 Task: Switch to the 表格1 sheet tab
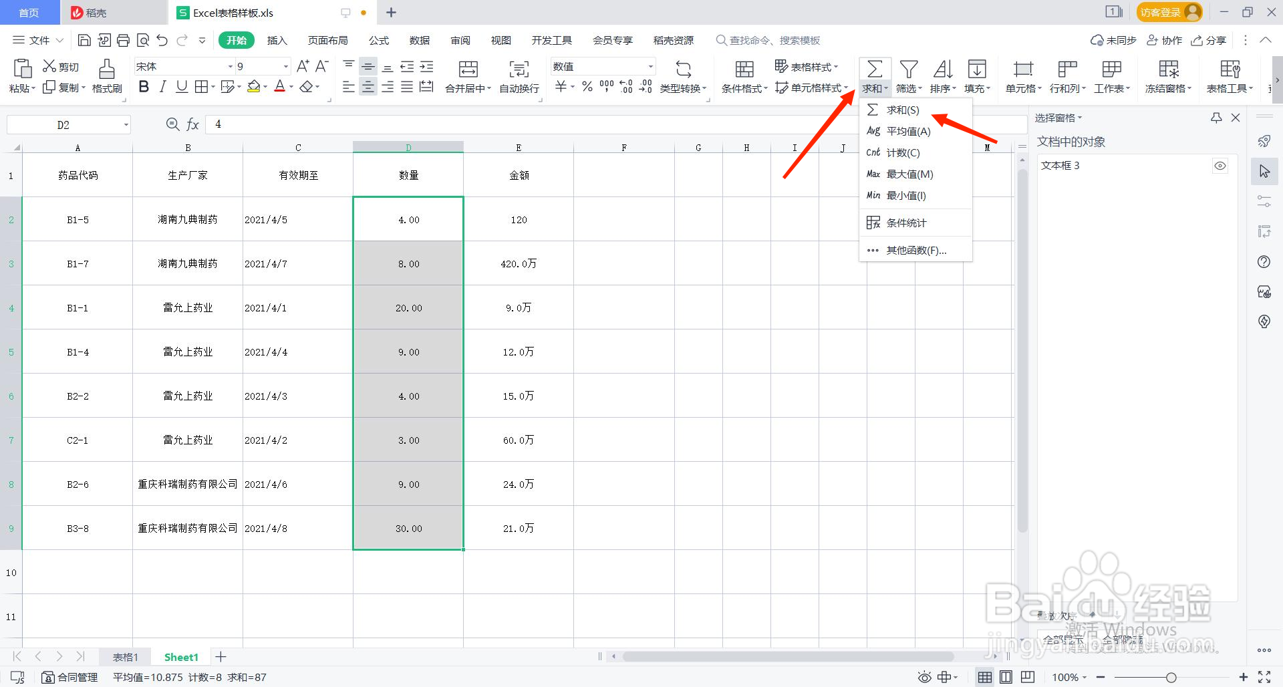coord(125,657)
